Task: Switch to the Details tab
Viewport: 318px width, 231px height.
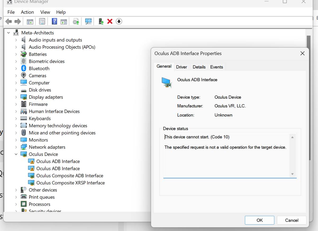Action: (x=199, y=67)
